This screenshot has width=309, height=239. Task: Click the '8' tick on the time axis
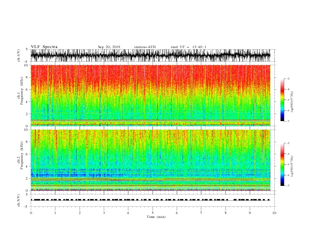226,213
